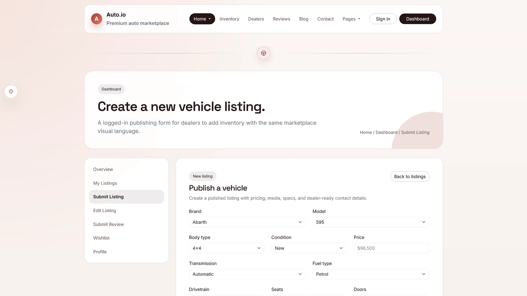
Task: Click the Auto.io logo avatar
Action: click(96, 19)
